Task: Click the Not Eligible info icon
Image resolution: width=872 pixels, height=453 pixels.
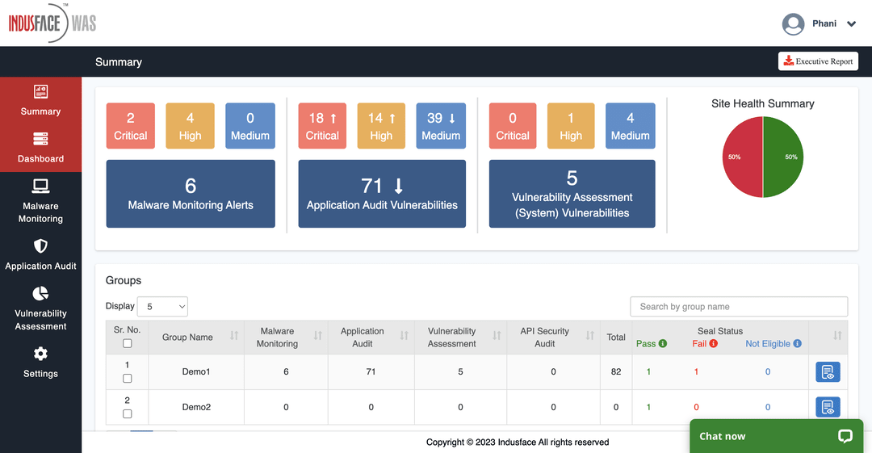Action: [797, 343]
